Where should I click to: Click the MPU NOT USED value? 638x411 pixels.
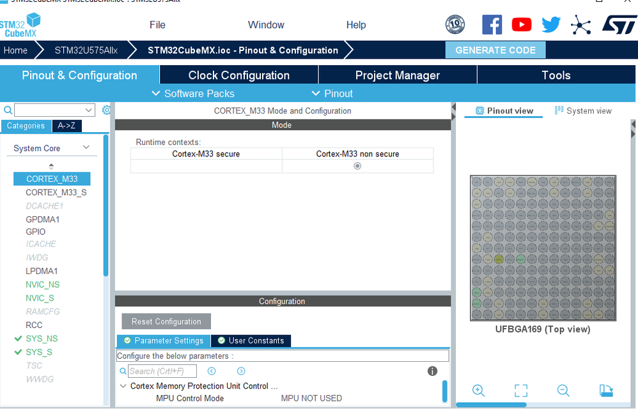311,398
